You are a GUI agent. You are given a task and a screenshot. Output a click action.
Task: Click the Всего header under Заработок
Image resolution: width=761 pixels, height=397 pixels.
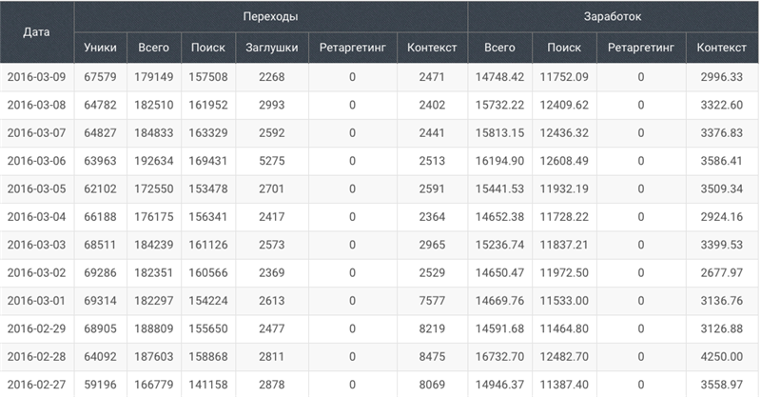[500, 48]
